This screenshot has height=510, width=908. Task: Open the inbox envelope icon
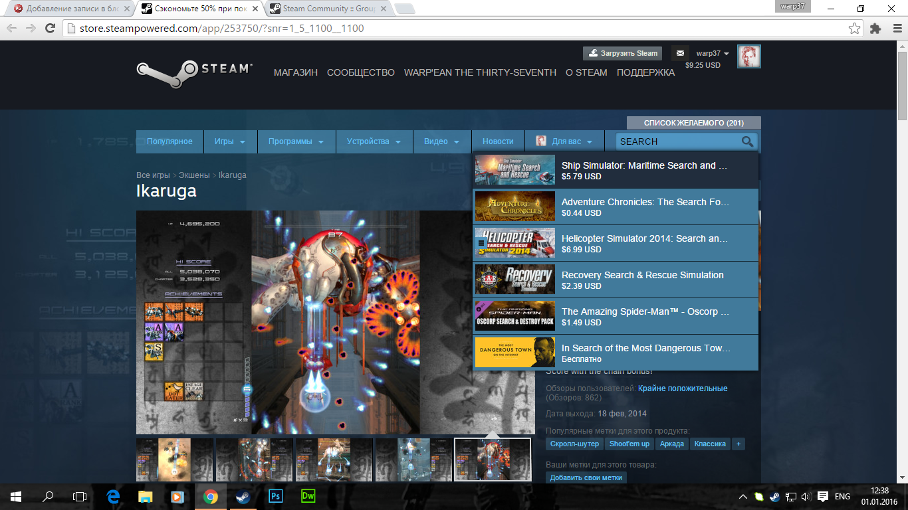point(680,53)
